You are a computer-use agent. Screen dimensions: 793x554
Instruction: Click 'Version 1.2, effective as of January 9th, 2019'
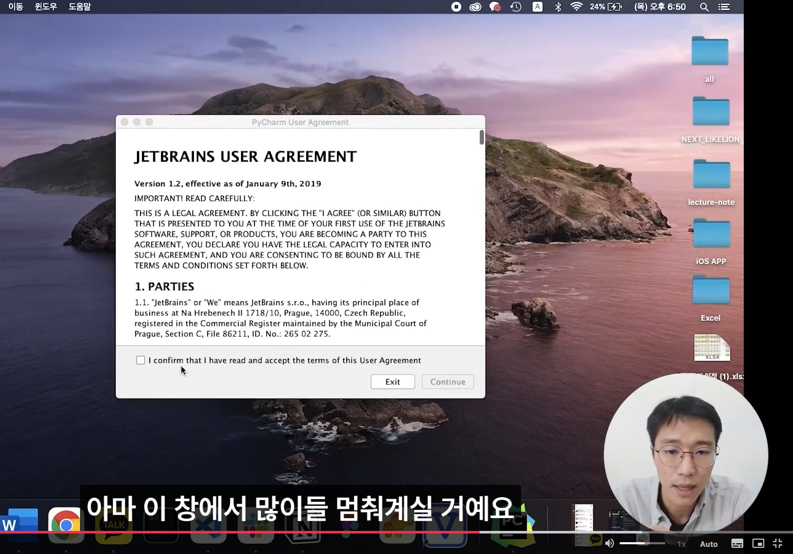tap(228, 184)
